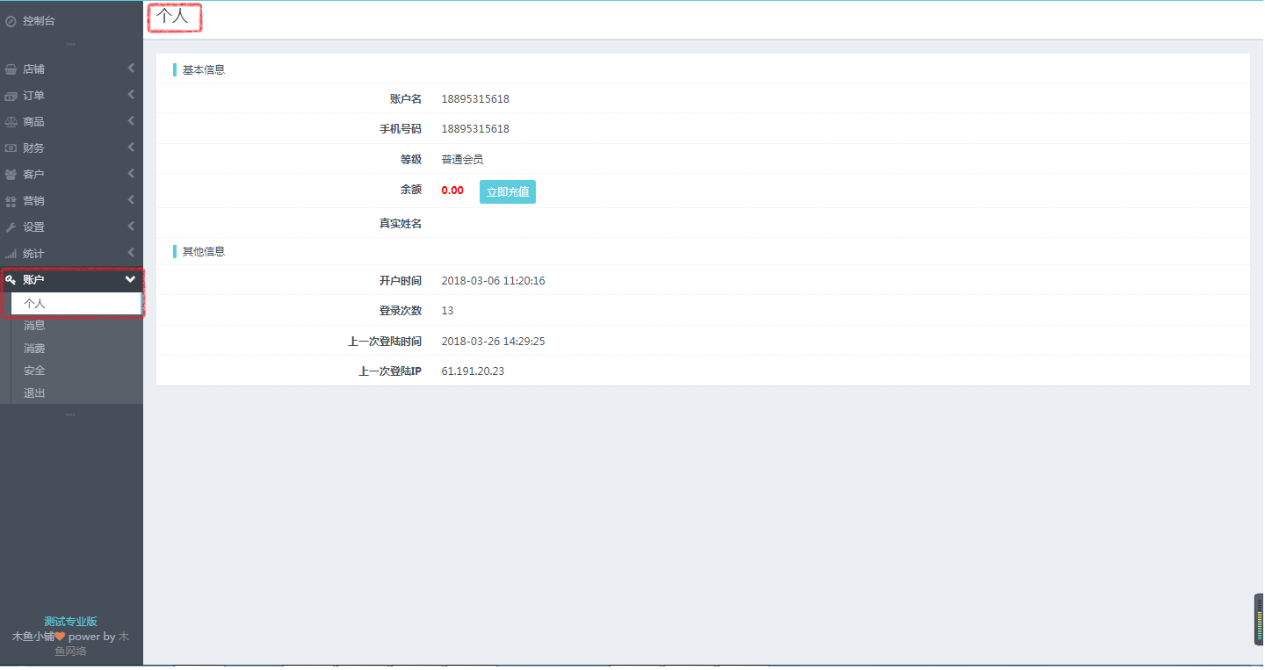
Task: Collapse the 账户 menu using its chevron
Action: 130,280
